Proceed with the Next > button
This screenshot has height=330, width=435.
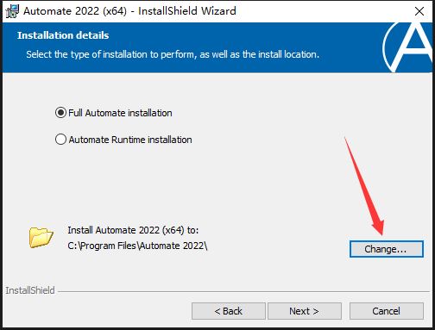305,311
